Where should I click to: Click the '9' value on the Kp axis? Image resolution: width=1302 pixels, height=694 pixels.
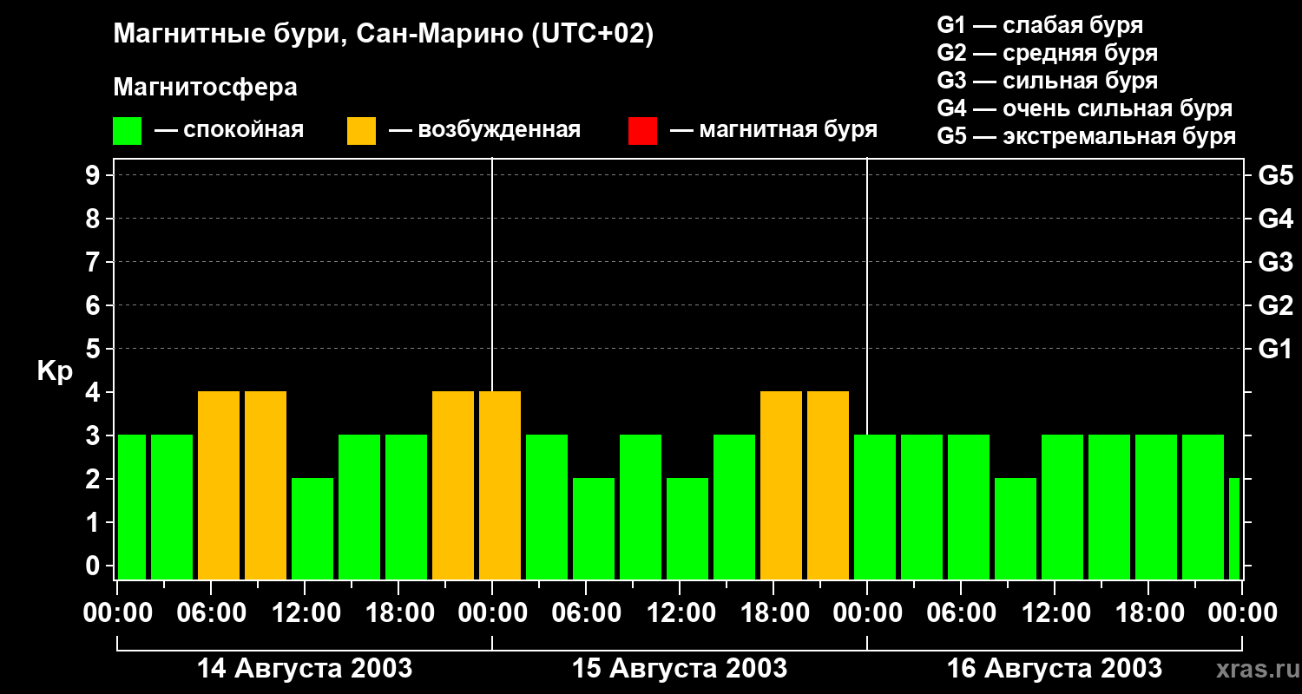point(95,175)
